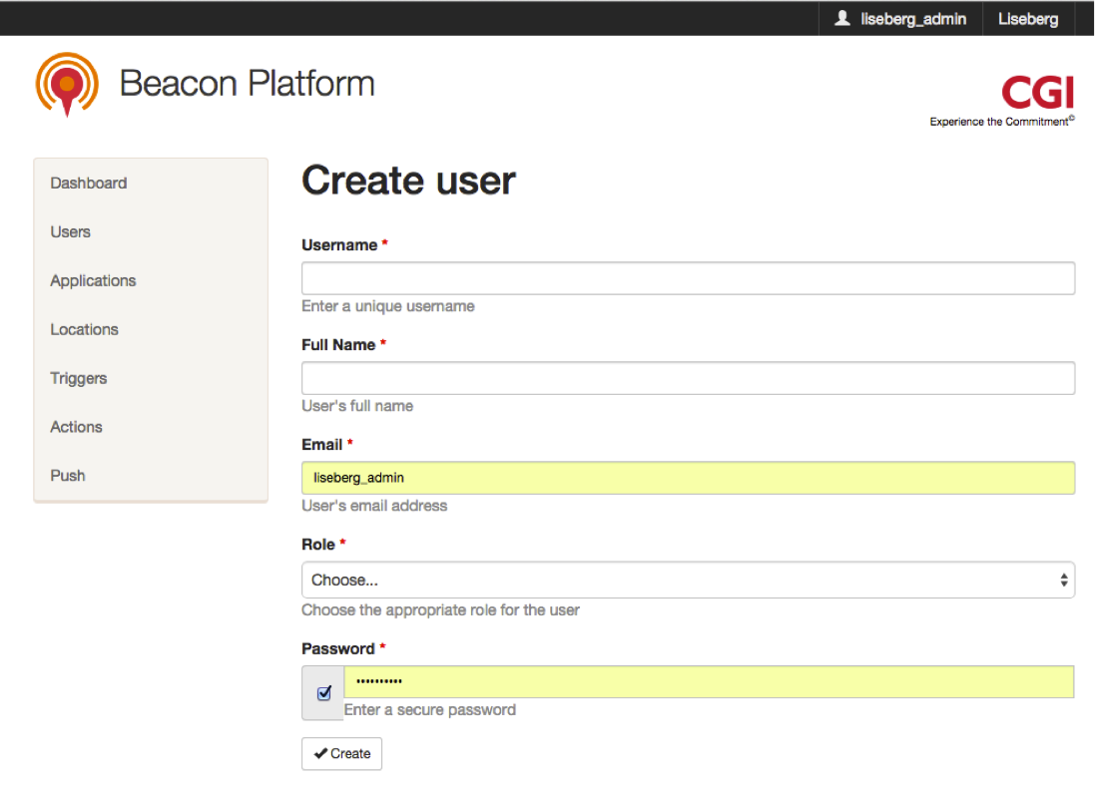This screenshot has width=1095, height=785.
Task: Click the Email field containing liseberg_admin
Action: (x=688, y=478)
